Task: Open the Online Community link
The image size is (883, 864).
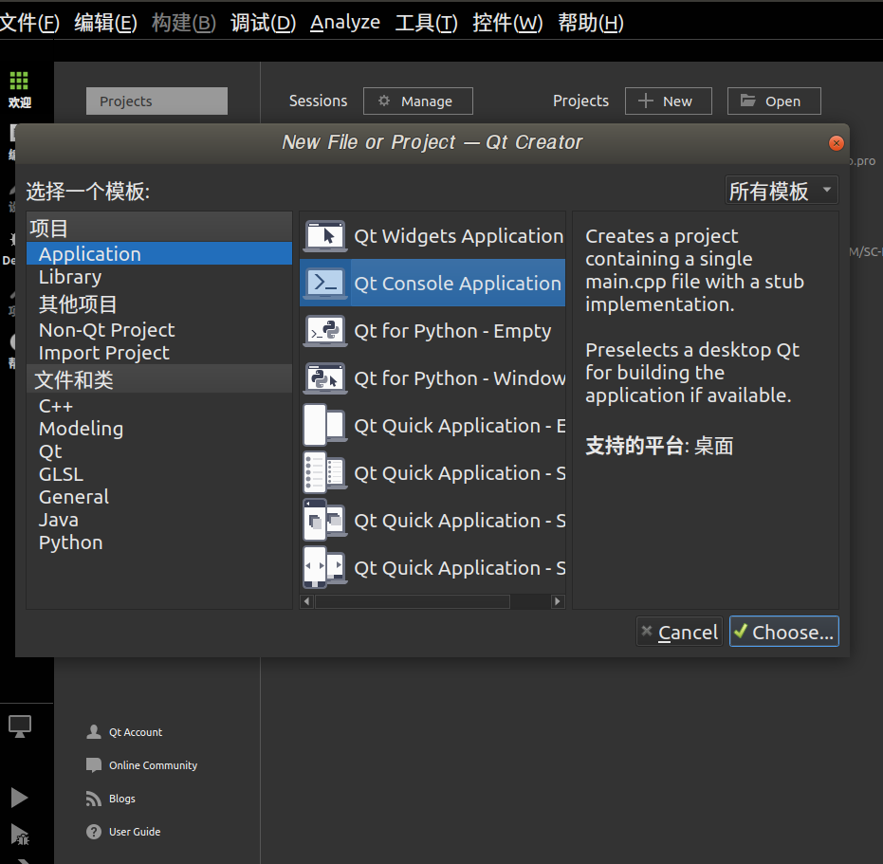Action: [x=155, y=764]
